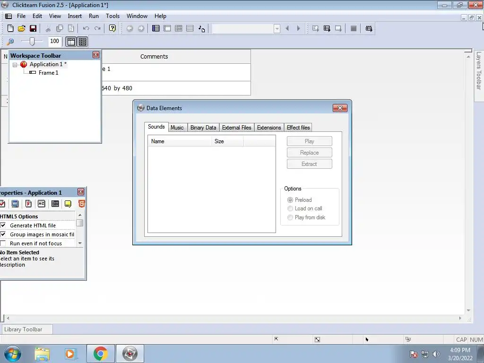Click the zoom value field showing 100

pyautogui.click(x=55, y=41)
